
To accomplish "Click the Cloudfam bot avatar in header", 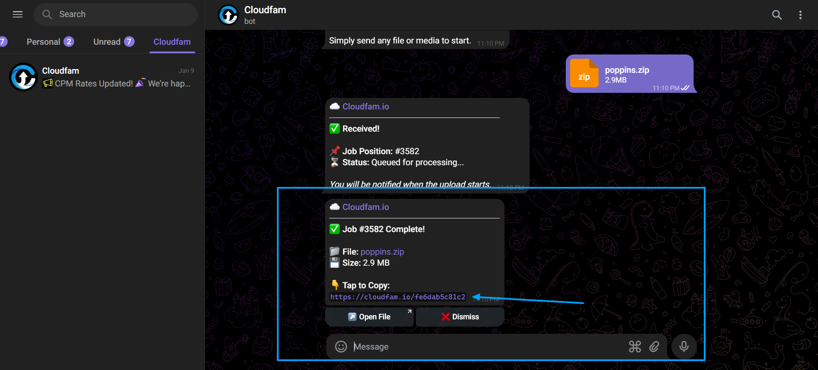I will 228,15.
